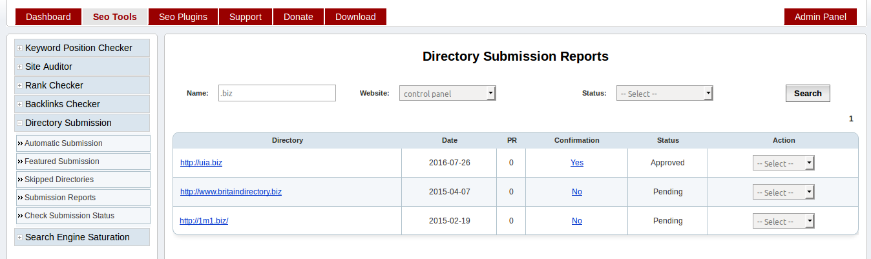This screenshot has height=259, width=871.
Task: Expand Site Auditor plus icon
Action: point(20,67)
